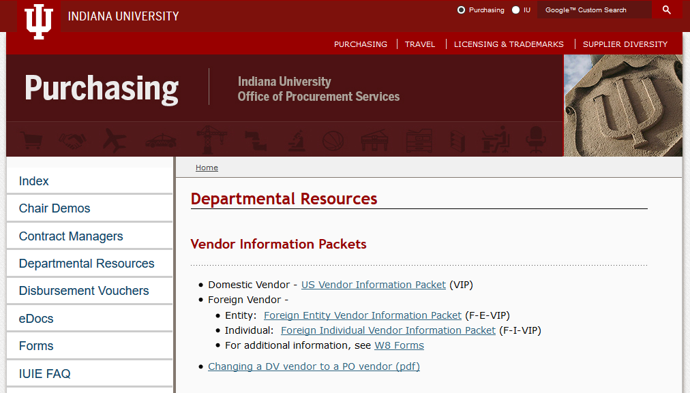The width and height of the screenshot is (690, 393).
Task: Click the construction crane icon in banner
Action: point(206,140)
